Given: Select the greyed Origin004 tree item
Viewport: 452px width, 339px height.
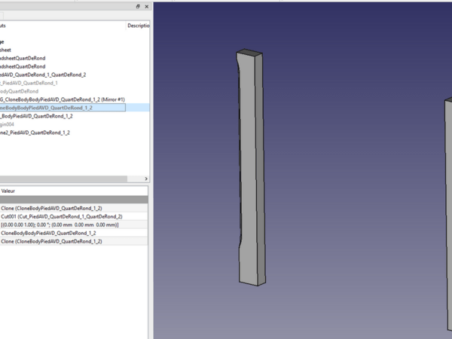Looking at the screenshot, I should (17, 124).
